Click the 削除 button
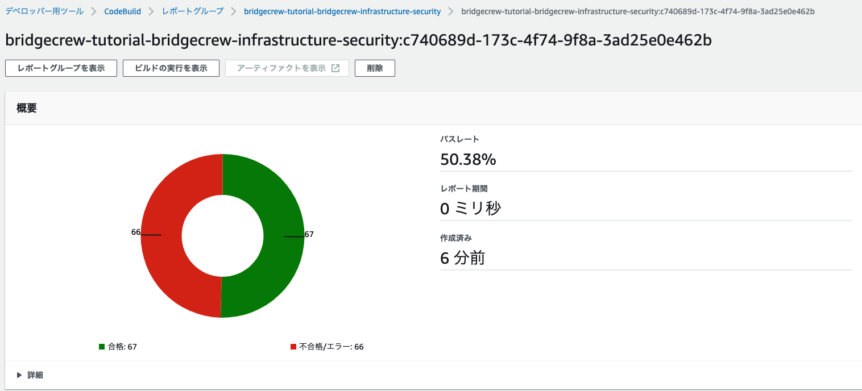 (375, 68)
